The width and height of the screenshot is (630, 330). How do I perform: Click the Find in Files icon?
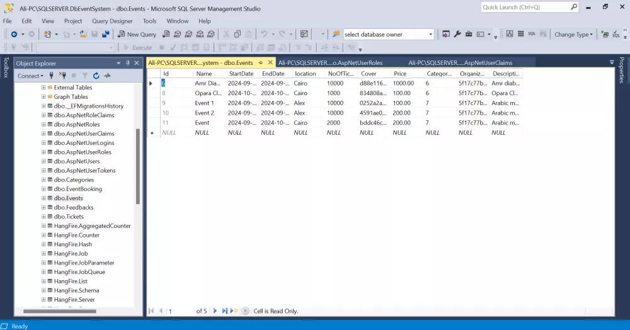336,35
